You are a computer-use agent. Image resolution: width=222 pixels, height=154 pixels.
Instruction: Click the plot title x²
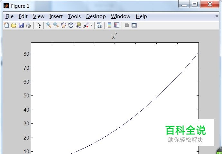(x=115, y=36)
